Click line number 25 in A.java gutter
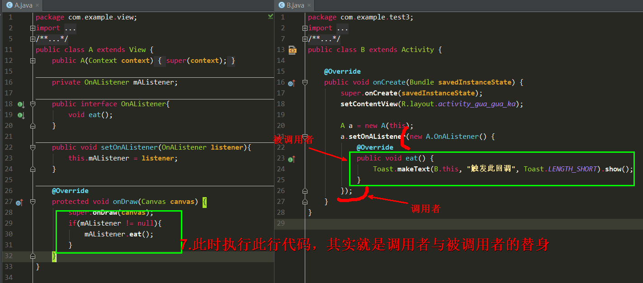This screenshot has height=283, width=643. pyautogui.click(x=9, y=180)
